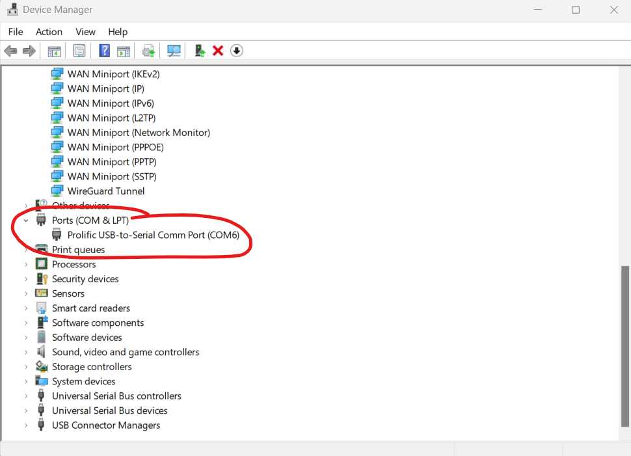
Task: Click the Software devices icon
Action: (42, 337)
